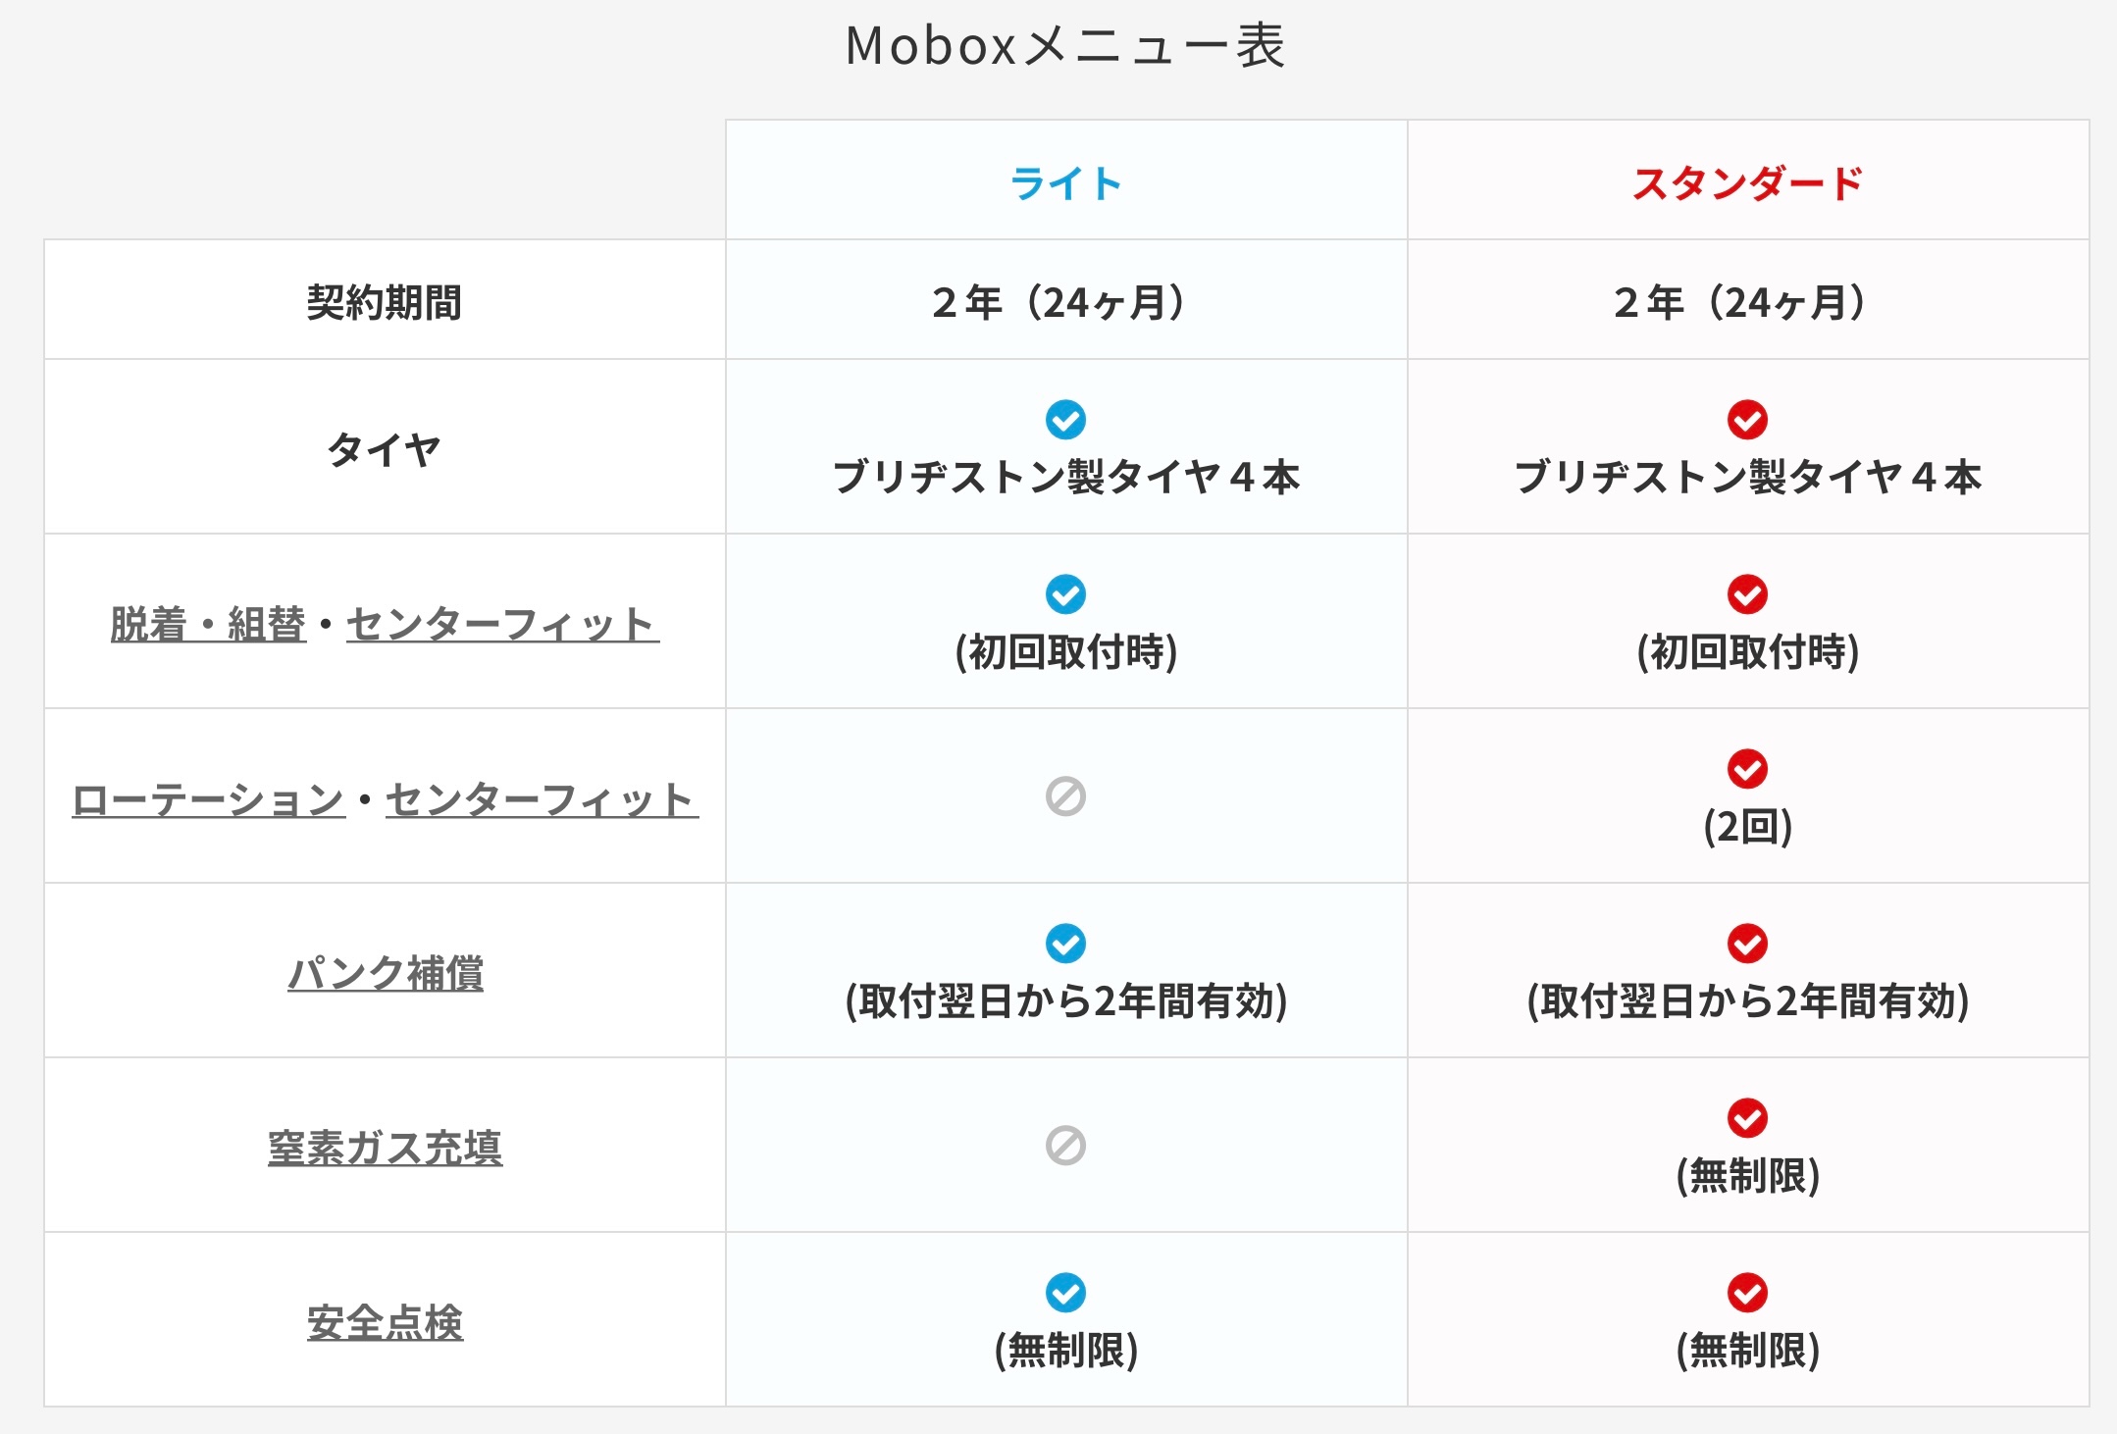Image resolution: width=2117 pixels, height=1434 pixels.
Task: Open the 安全点検 link
Action: click(385, 1323)
